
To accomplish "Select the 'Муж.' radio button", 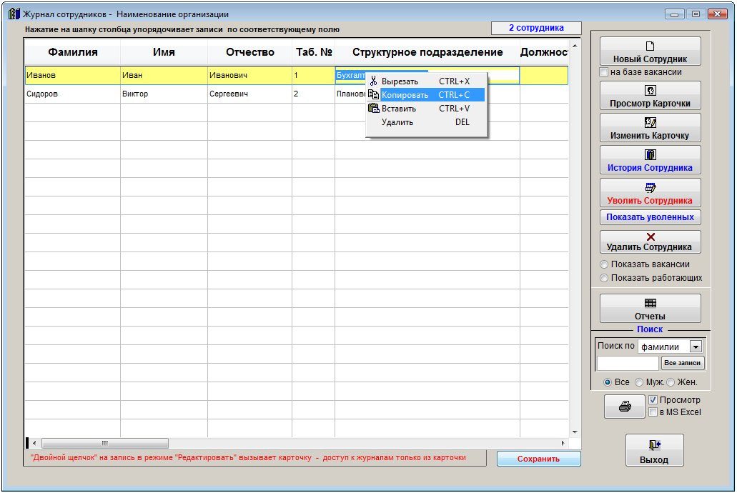I will (639, 382).
